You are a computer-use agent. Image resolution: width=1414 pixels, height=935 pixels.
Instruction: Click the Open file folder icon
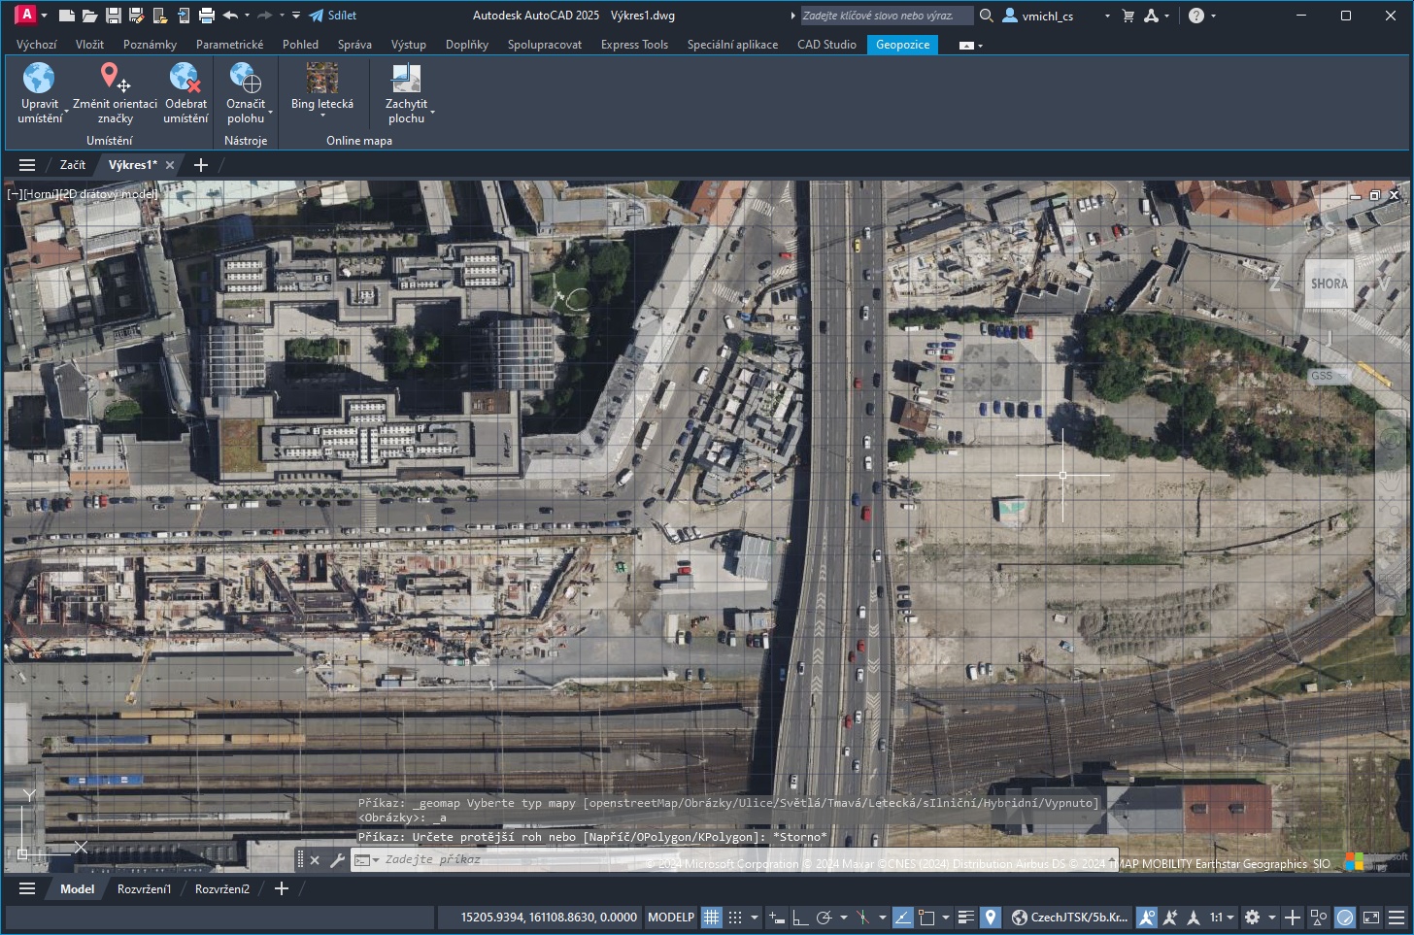point(89,16)
